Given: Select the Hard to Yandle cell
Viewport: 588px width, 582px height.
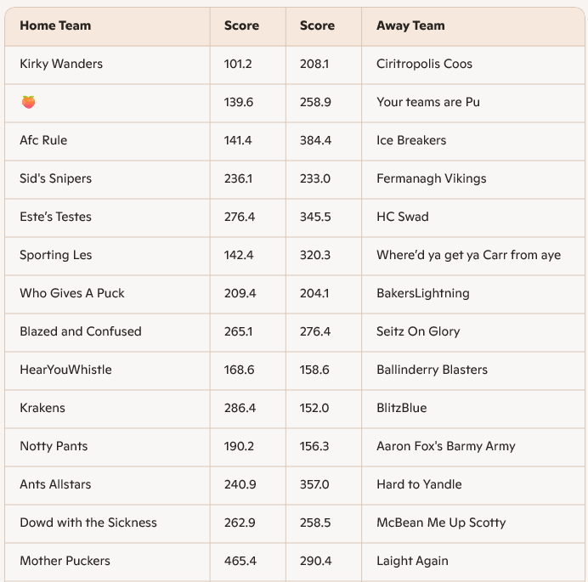Looking at the screenshot, I should 419,484.
